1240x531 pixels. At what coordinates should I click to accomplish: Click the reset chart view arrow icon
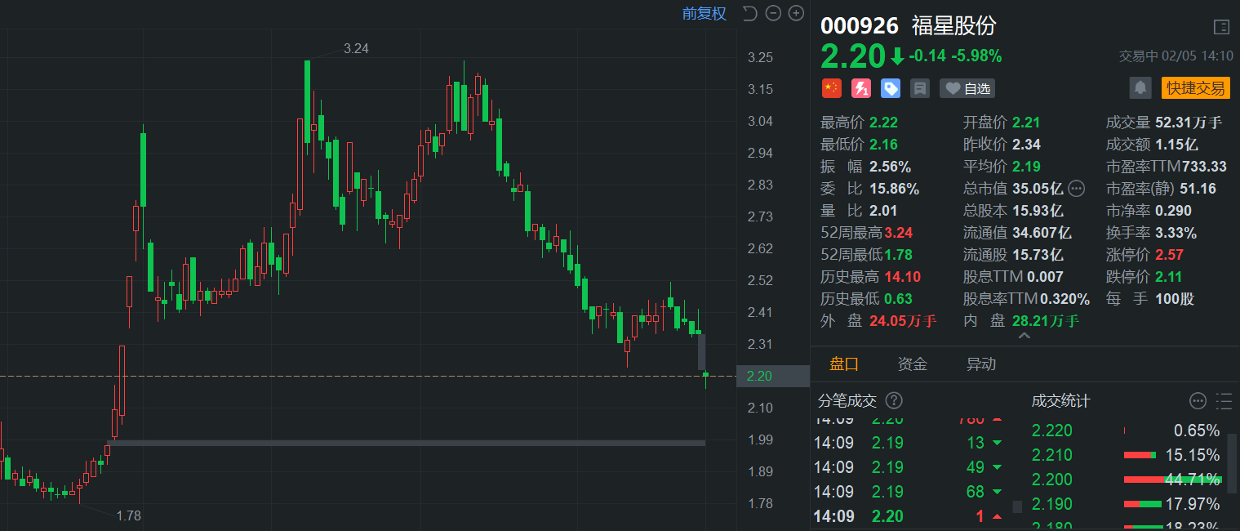[749, 13]
